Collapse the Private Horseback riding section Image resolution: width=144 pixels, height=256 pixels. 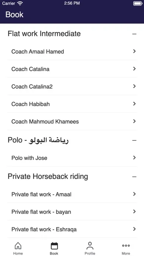(134, 177)
